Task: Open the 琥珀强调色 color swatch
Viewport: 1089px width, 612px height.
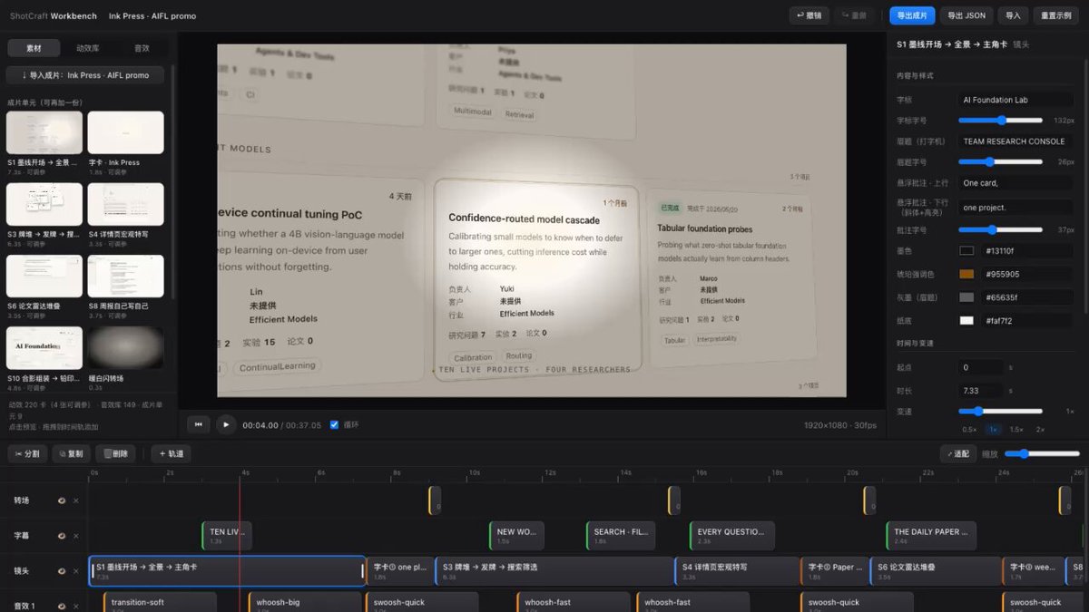Action: pyautogui.click(x=967, y=274)
